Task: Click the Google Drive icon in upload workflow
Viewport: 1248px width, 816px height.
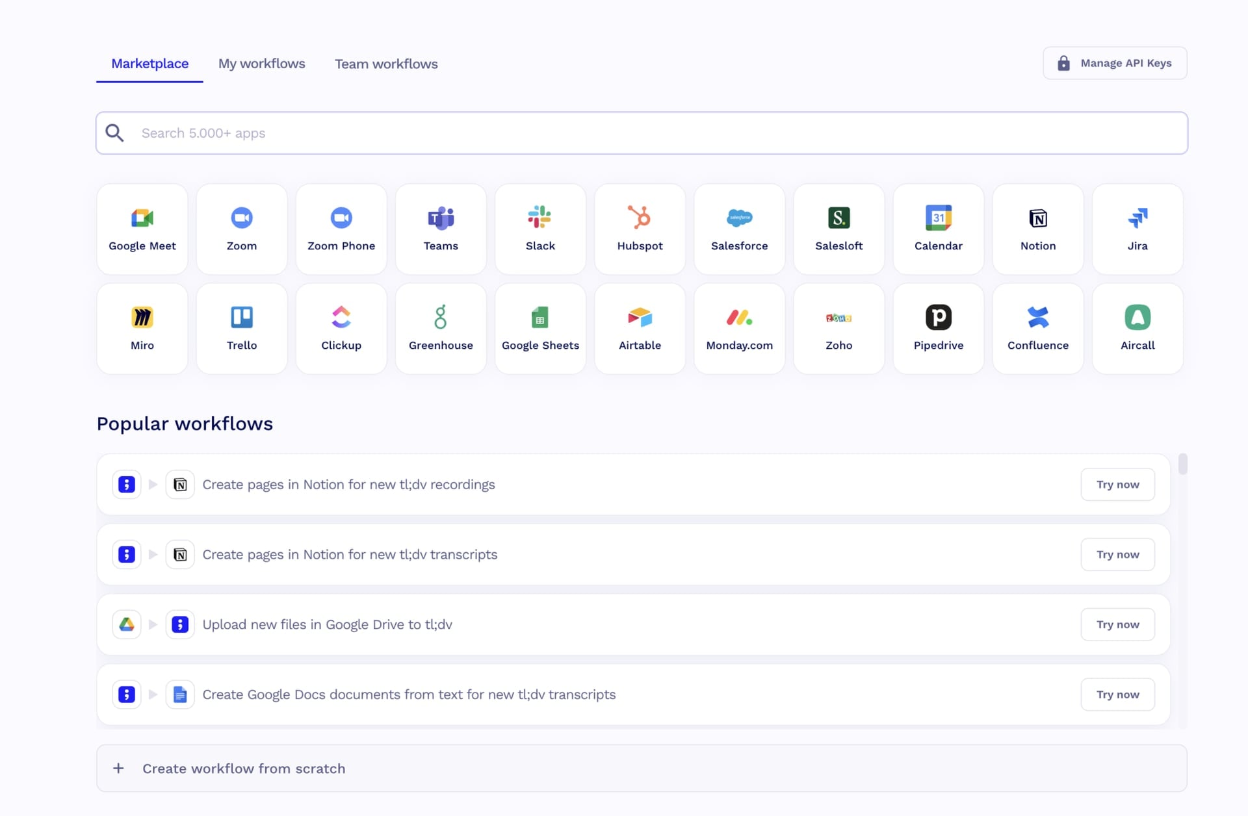Action: pos(127,624)
